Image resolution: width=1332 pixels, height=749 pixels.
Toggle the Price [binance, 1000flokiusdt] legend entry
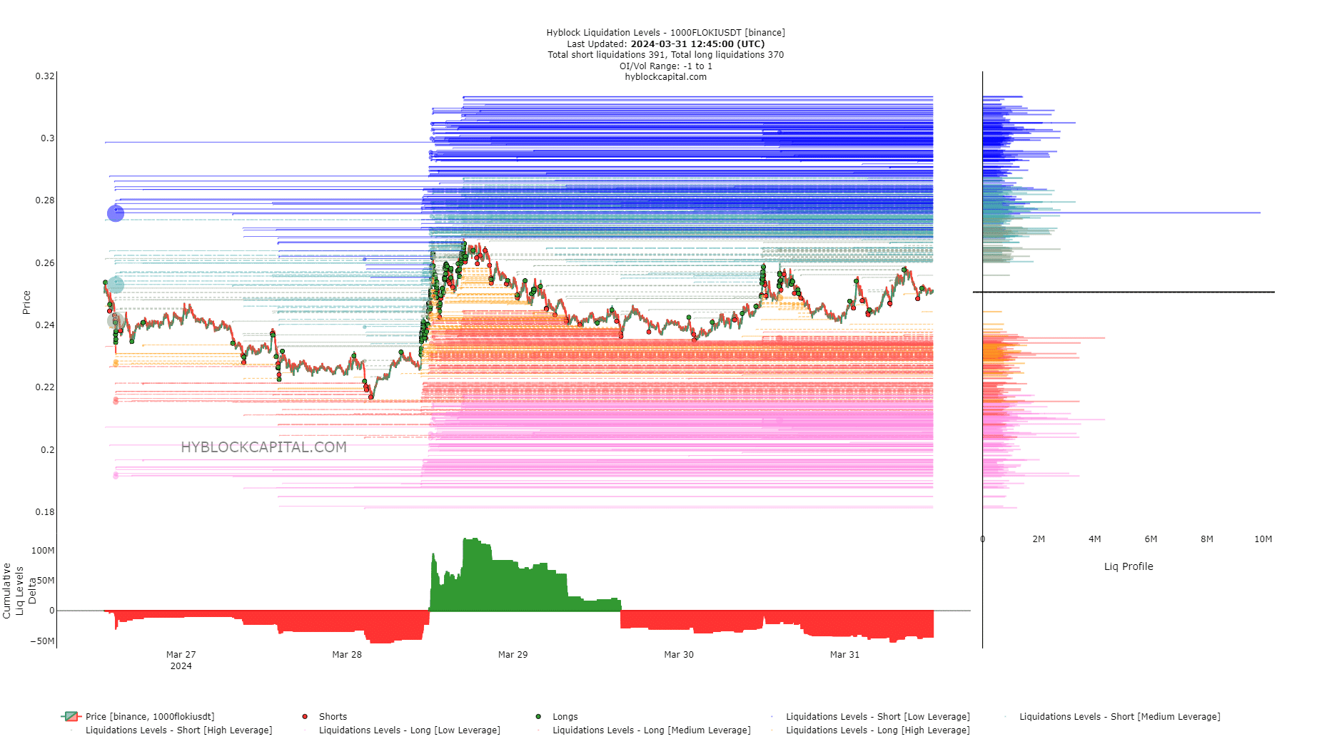(138, 716)
